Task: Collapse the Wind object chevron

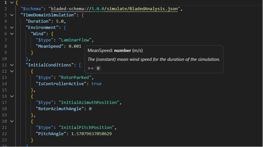Action: click(x=12, y=34)
